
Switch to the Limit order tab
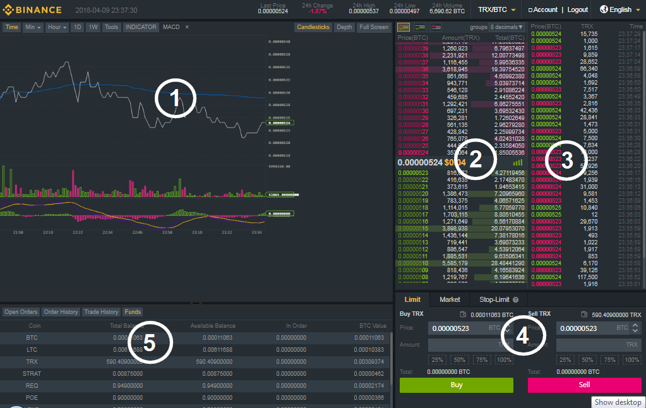click(x=412, y=299)
